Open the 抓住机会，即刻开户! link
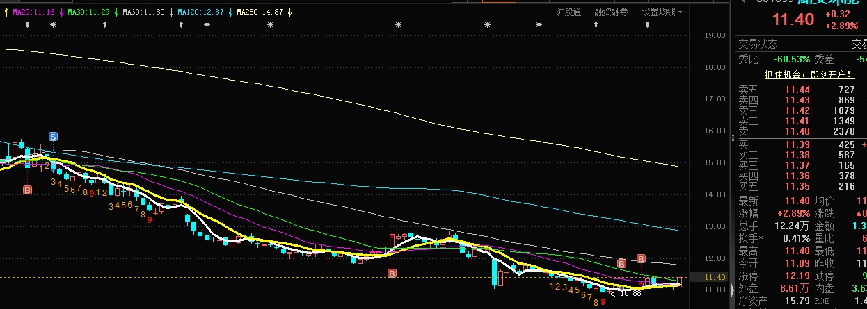The image size is (867, 309). [x=809, y=75]
